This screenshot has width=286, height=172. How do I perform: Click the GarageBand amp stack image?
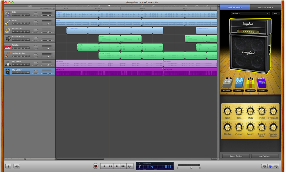(250, 46)
